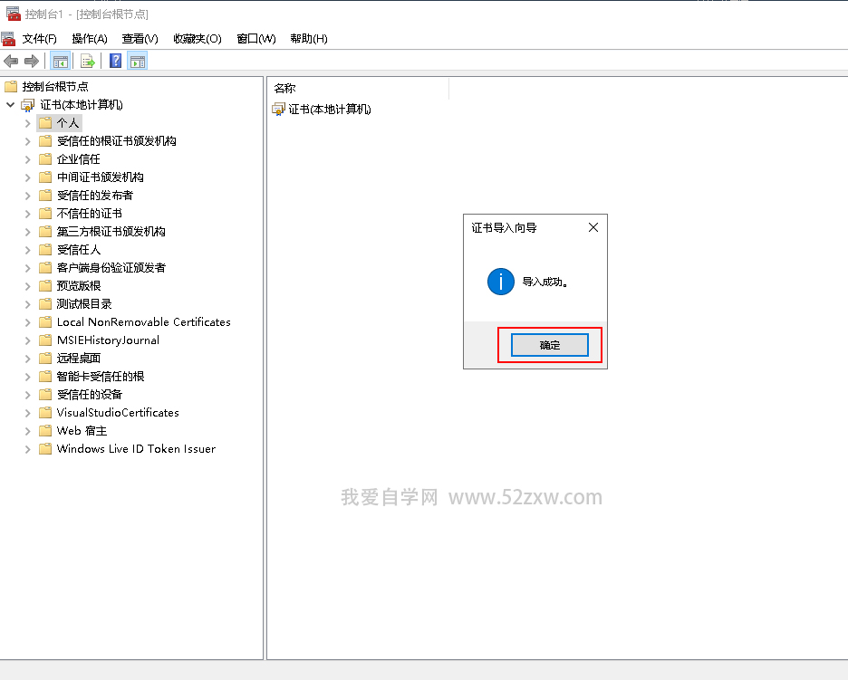Click the Back arrow in toolbar
The image size is (848, 680).
tap(11, 61)
